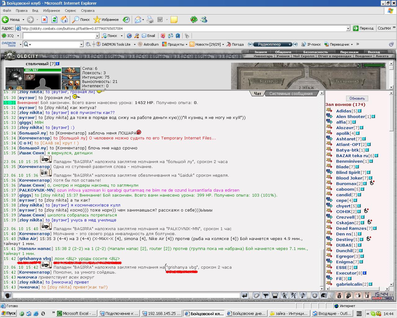The height and width of the screenshot is (318, 397).
Task: Click the Назад back button
Action: coord(11,20)
